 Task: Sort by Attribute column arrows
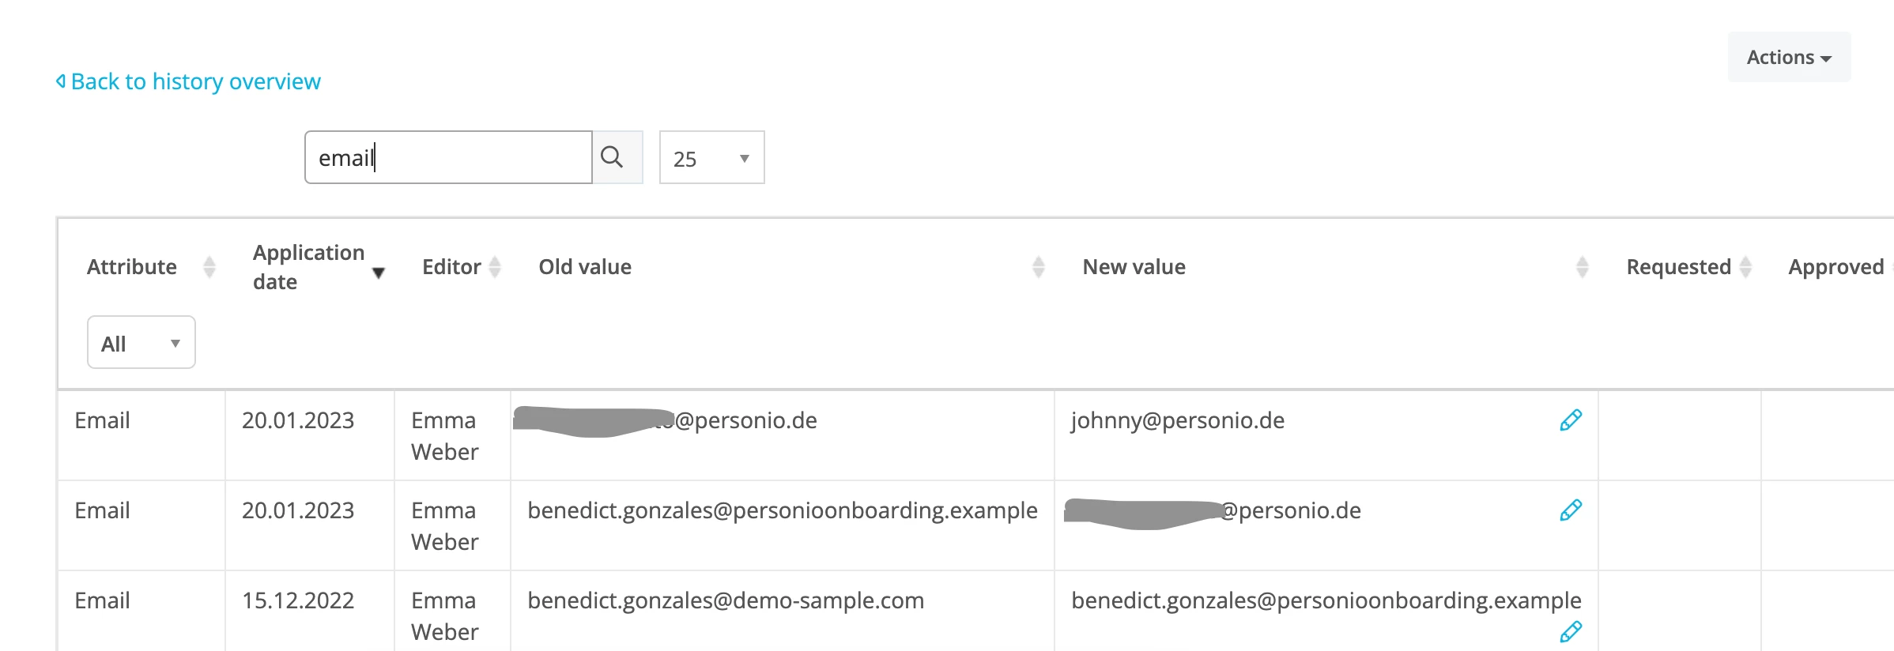pyautogui.click(x=209, y=267)
